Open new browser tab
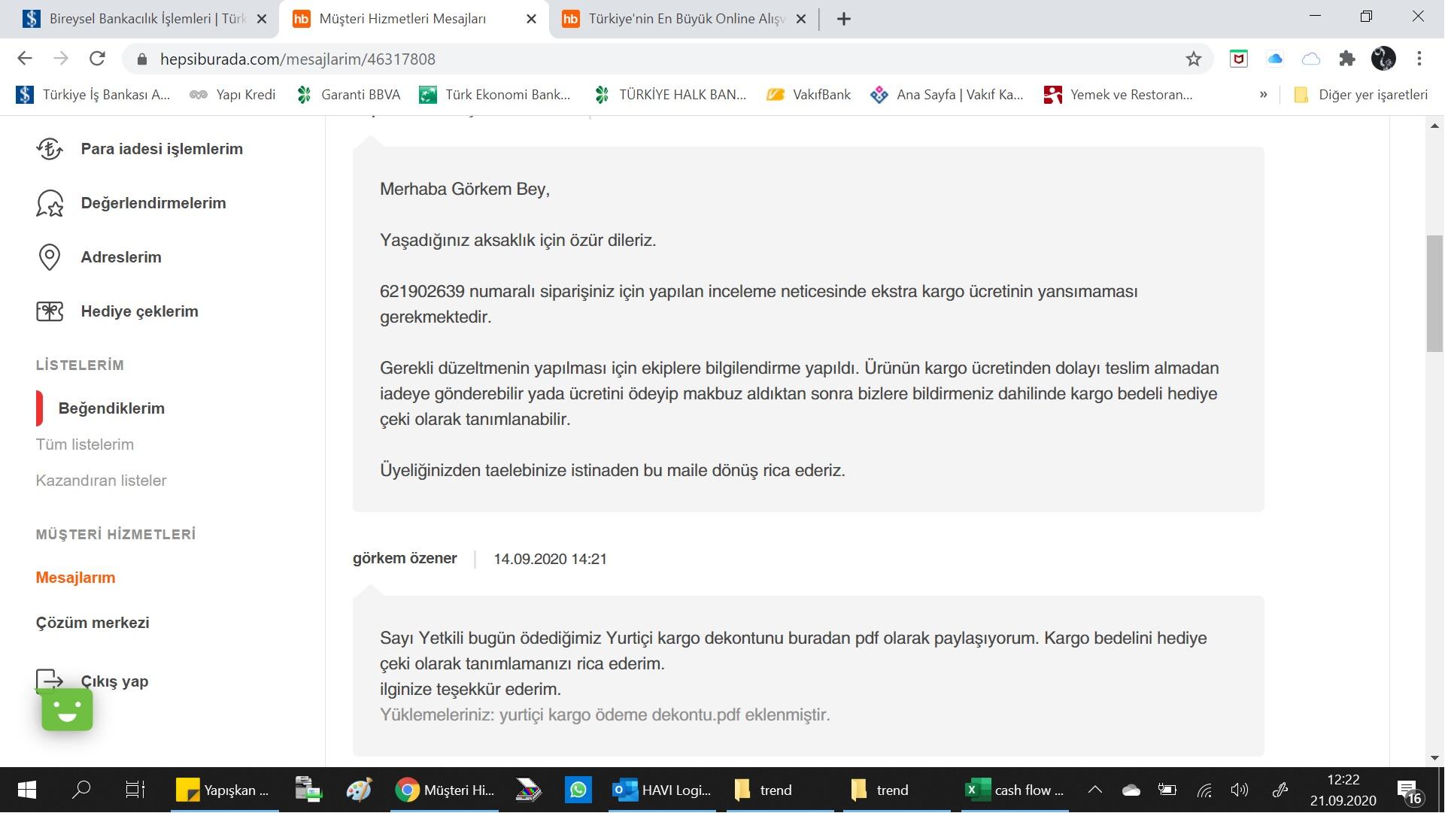 [x=843, y=19]
